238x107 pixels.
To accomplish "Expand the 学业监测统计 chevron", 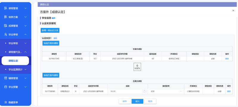I will tap(25, 70).
